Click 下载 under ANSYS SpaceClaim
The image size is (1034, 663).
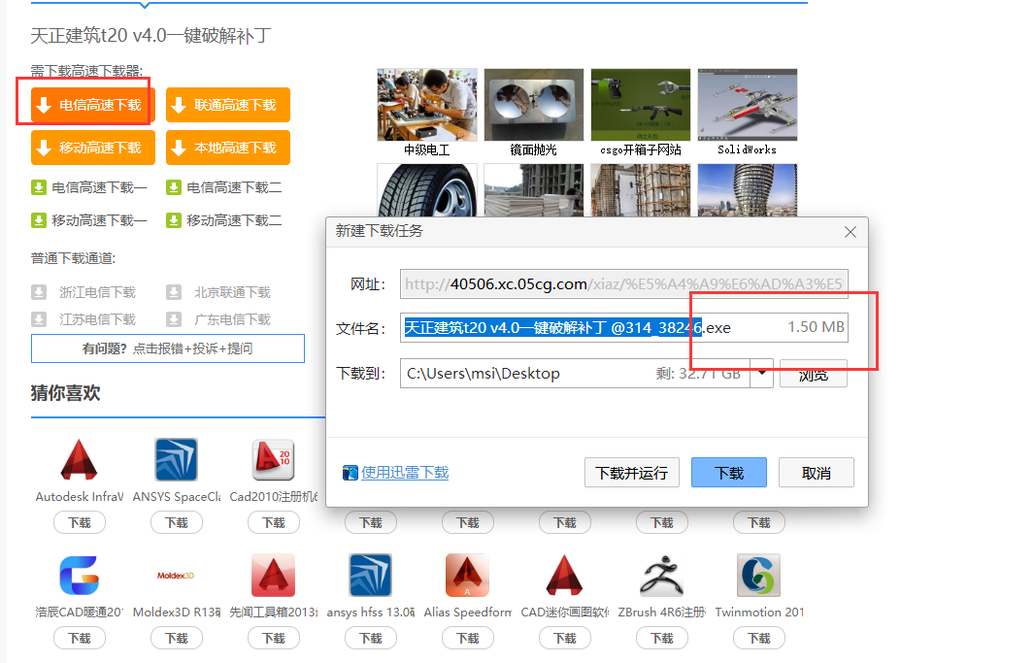[x=177, y=522]
